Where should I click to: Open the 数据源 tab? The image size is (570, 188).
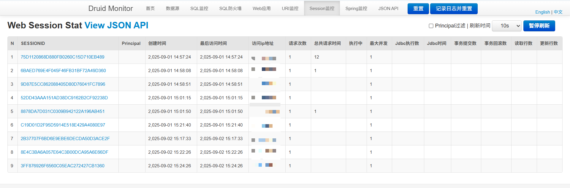172,9
